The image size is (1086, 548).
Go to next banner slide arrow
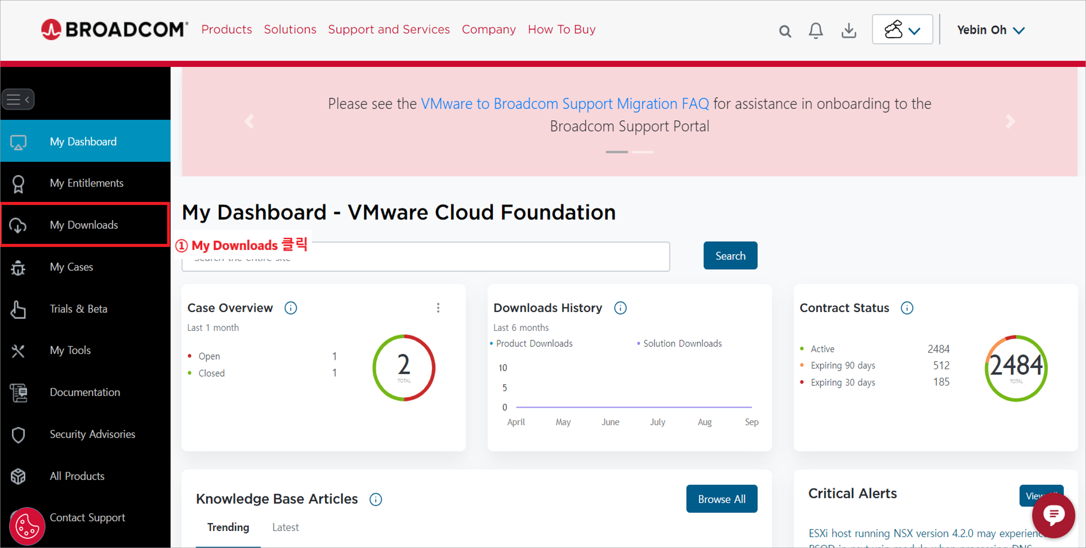click(1010, 121)
